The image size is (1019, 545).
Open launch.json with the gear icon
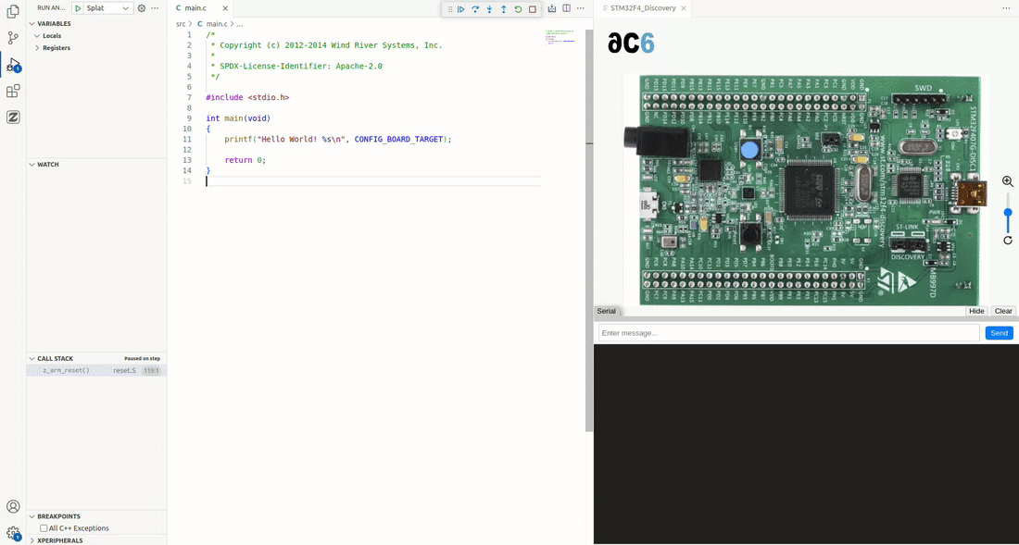pos(141,8)
